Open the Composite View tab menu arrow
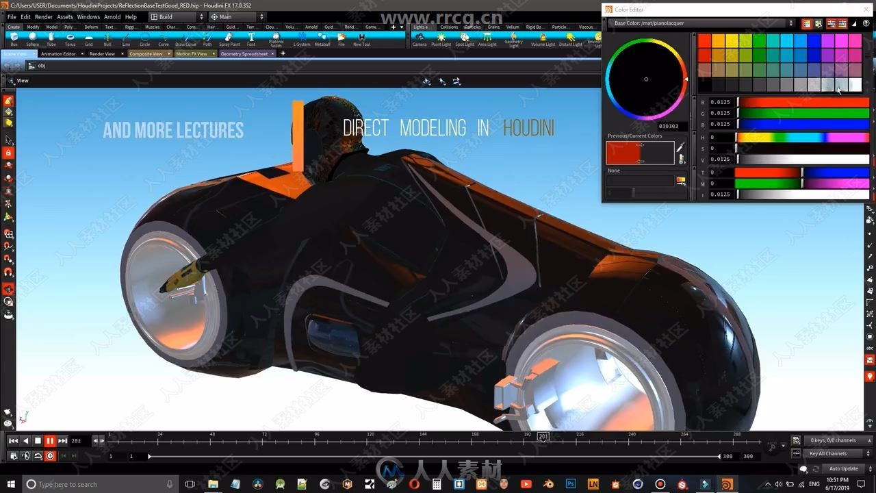The image size is (876, 493). (x=168, y=53)
